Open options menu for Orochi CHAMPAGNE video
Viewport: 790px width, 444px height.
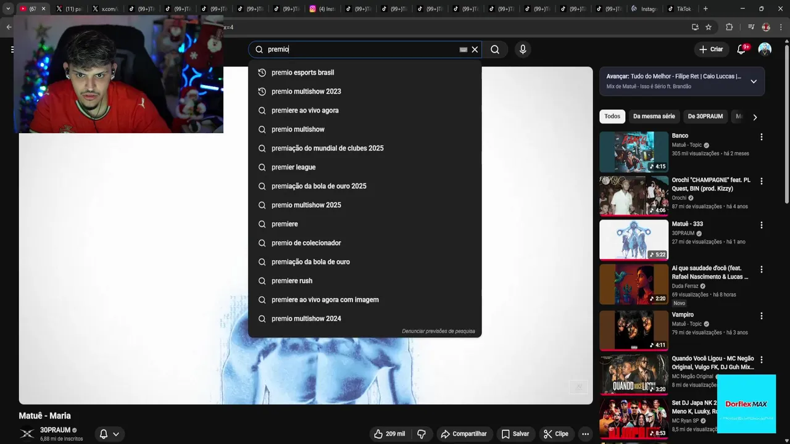coord(761,181)
